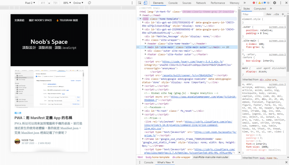Click the viewport height field 731
The width and height of the screenshot is (289, 165).
pos(55,3)
